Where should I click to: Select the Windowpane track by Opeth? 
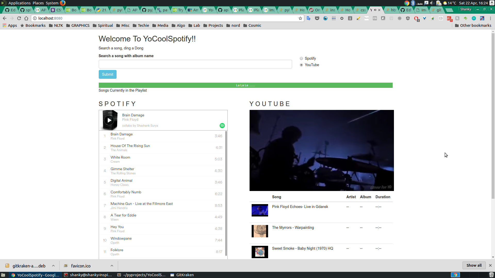[162, 240]
